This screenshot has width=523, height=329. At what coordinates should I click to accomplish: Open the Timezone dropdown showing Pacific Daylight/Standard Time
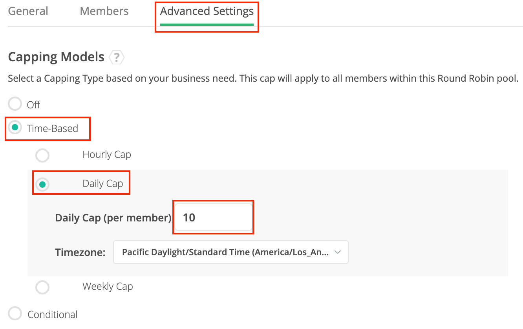pyautogui.click(x=225, y=252)
